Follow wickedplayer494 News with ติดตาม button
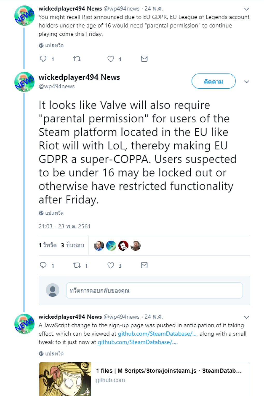 point(213,81)
